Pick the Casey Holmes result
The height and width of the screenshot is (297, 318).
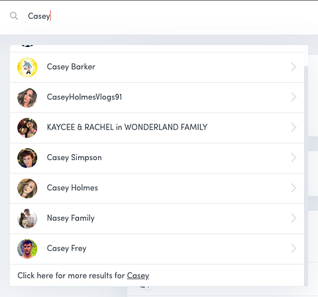pos(157,189)
